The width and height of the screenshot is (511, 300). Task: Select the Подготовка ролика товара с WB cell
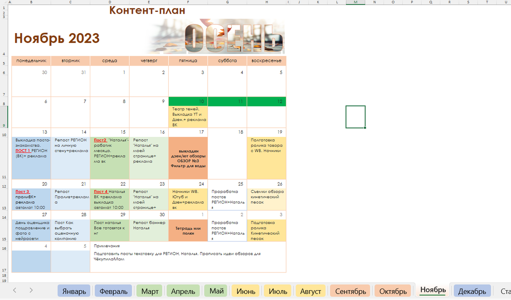[x=267, y=158]
